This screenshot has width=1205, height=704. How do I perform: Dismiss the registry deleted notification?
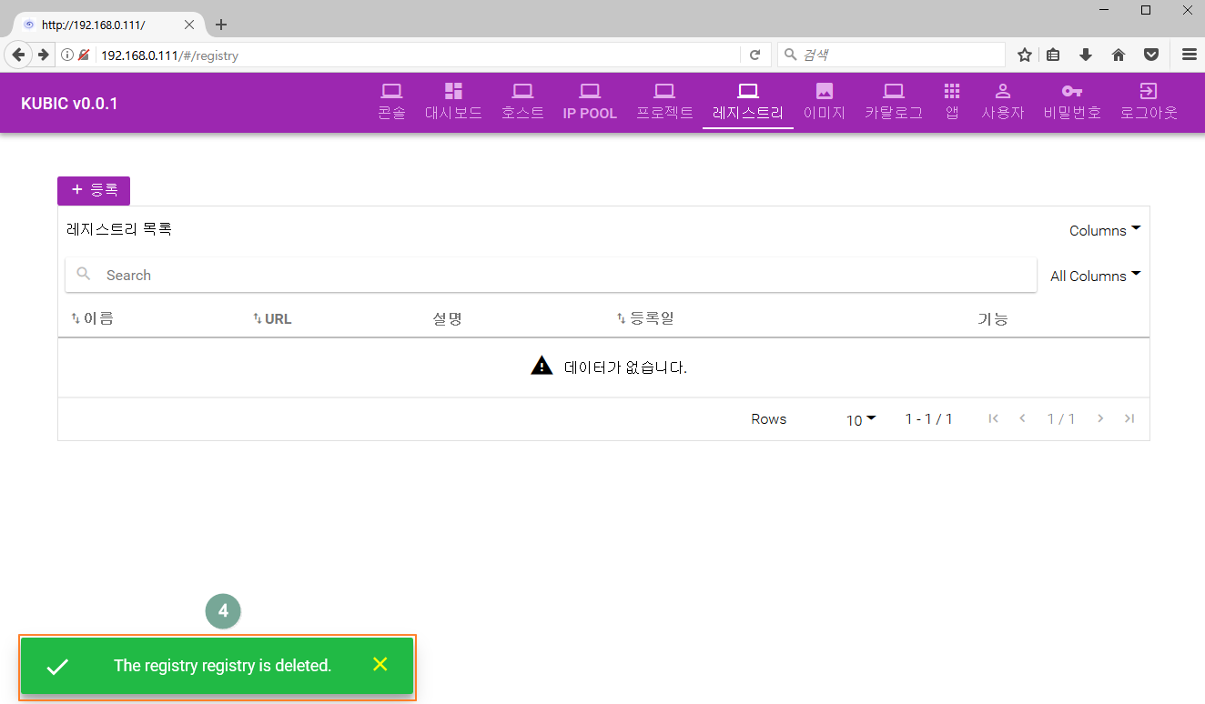(x=380, y=665)
